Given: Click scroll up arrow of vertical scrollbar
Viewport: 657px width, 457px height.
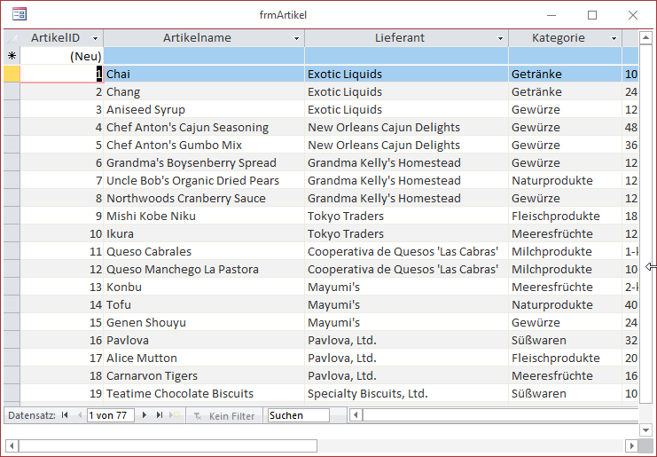Looking at the screenshot, I should coord(645,38).
